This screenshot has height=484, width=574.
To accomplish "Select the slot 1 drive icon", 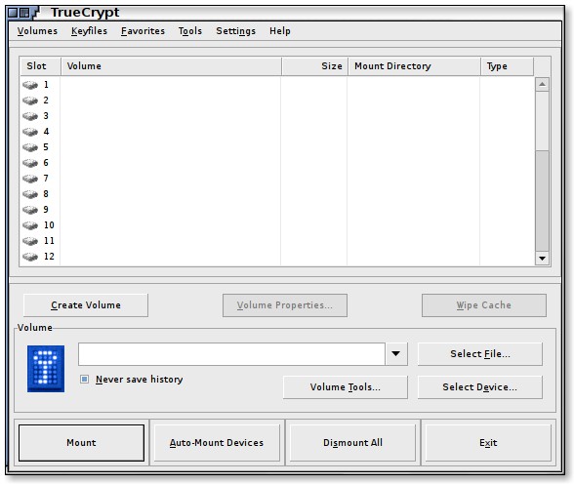I will (30, 85).
